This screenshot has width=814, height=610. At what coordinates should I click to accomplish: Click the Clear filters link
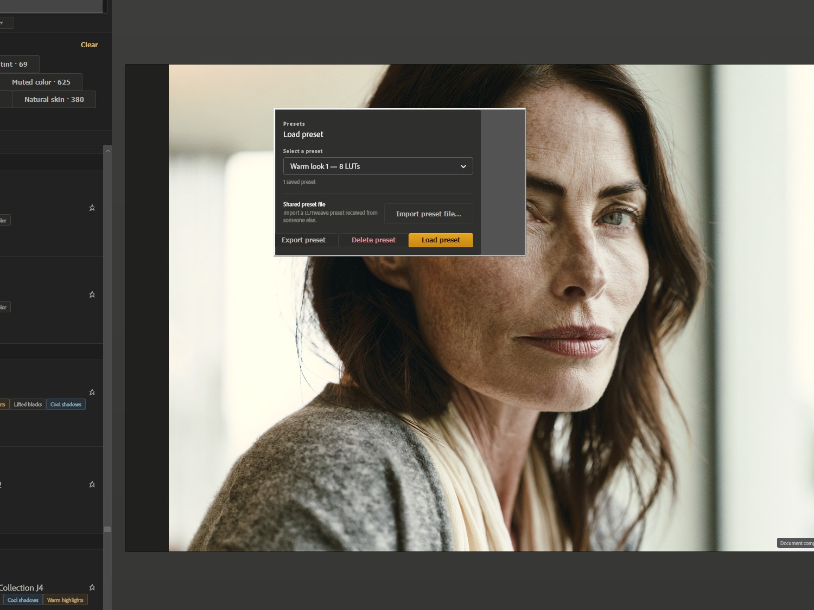point(89,44)
